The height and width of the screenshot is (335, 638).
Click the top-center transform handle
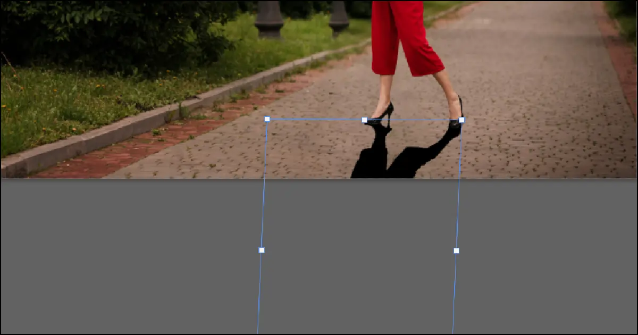coord(365,119)
